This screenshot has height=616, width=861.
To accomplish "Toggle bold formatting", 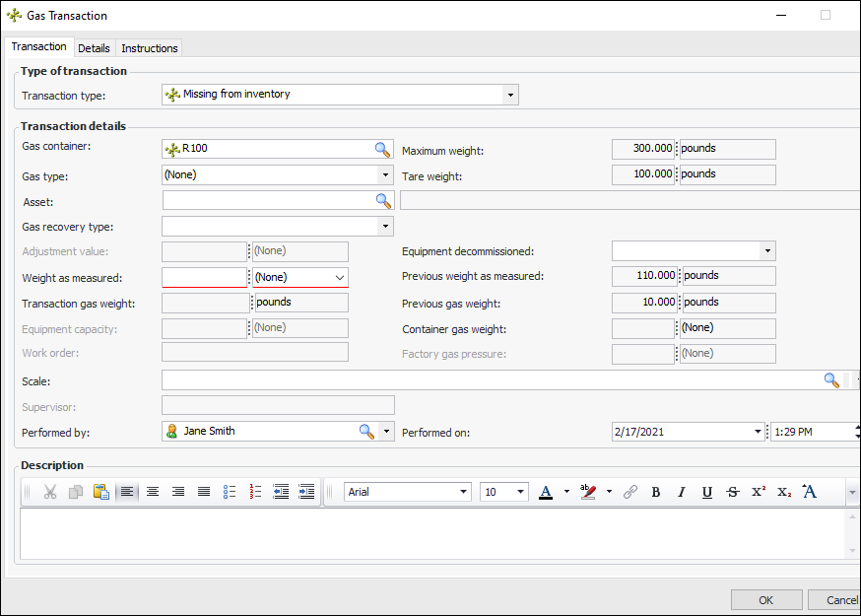I will click(x=655, y=492).
